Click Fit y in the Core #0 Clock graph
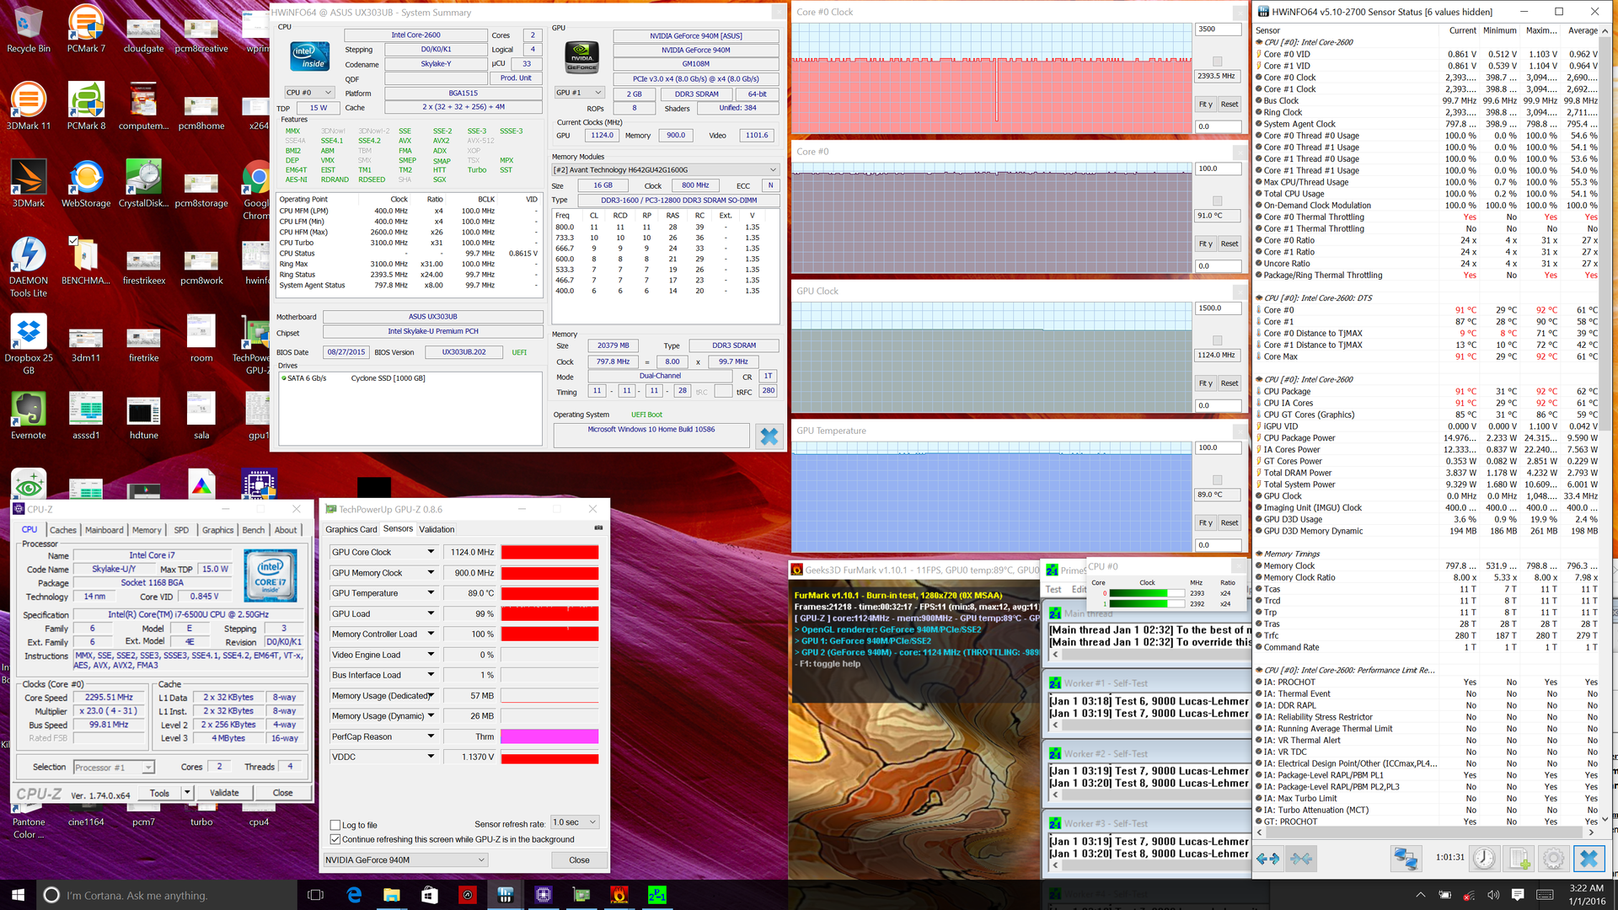 pos(1206,104)
